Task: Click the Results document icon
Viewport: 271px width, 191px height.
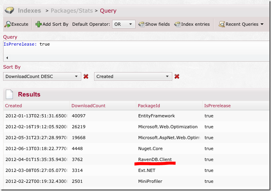Action: click(9, 94)
